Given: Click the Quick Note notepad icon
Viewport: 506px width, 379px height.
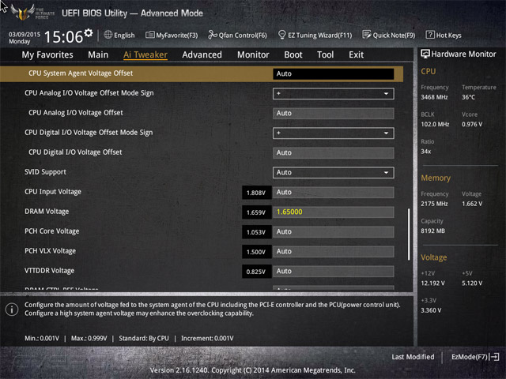Looking at the screenshot, I should coord(367,35).
